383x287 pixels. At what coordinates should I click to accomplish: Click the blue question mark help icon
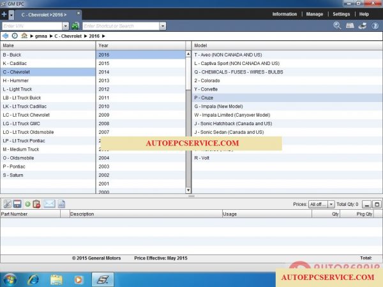click(x=375, y=26)
